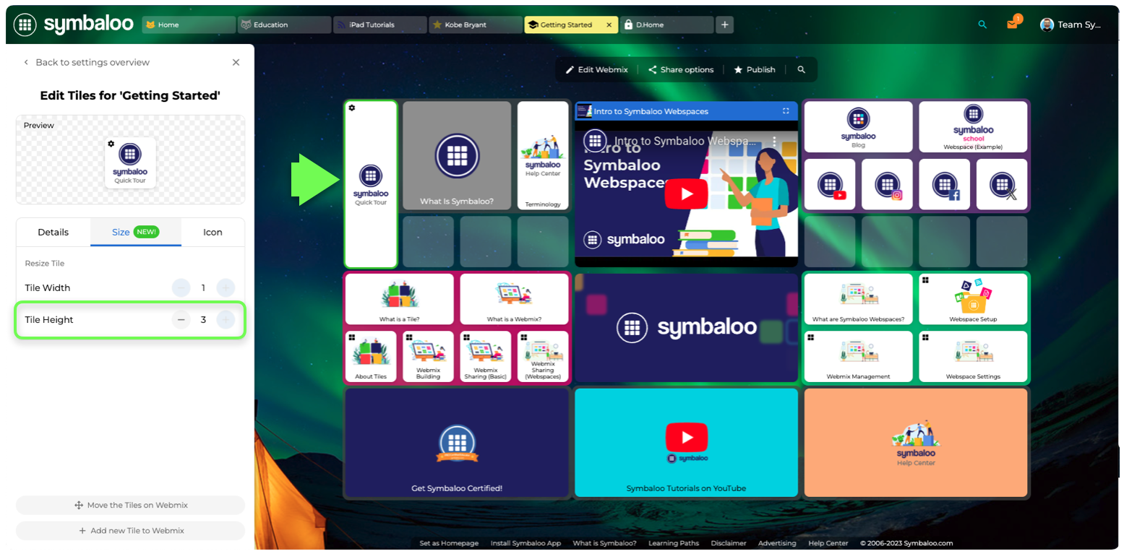Open the gray What Is Symbaloo? tile
The height and width of the screenshot is (554, 1124).
[x=457, y=155]
